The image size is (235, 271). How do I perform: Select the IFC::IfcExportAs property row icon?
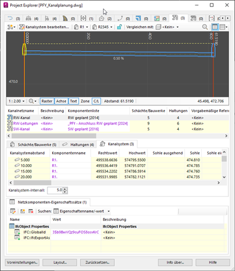click(17, 238)
